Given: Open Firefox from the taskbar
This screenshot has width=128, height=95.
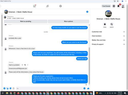Looking at the screenshot, I should point(18,93).
